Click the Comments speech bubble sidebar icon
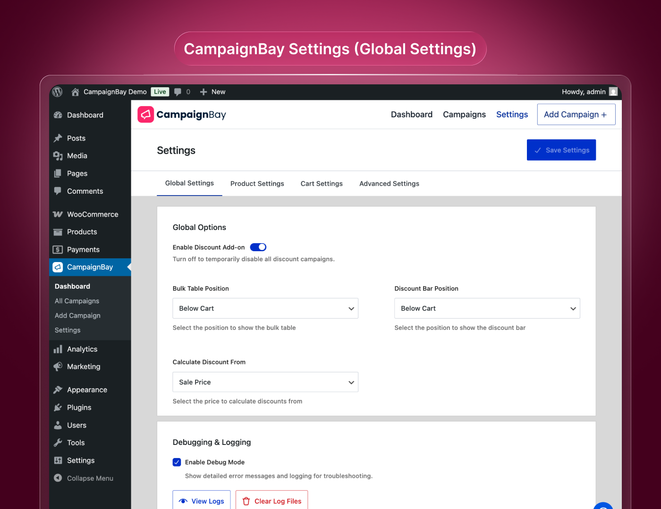 pos(58,191)
